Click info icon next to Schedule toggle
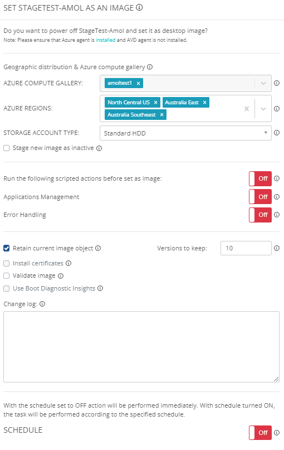The height and width of the screenshot is (450, 284). (277, 433)
